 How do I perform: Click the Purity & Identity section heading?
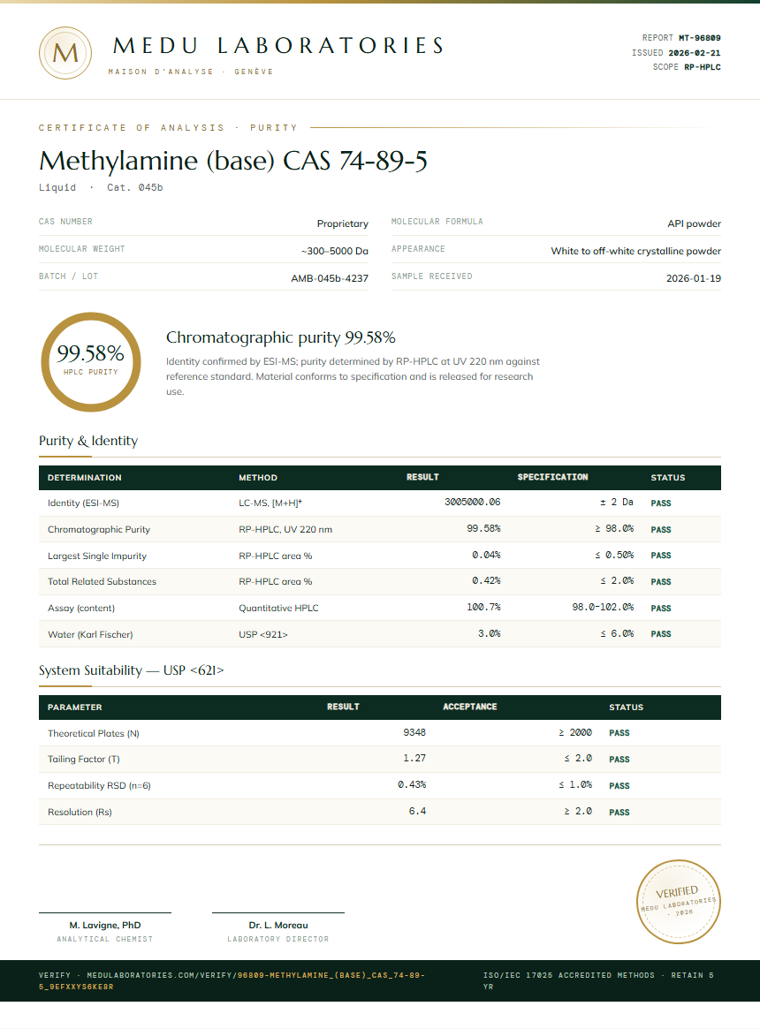(x=88, y=441)
